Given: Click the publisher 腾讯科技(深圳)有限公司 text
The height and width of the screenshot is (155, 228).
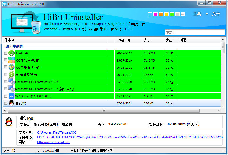Looking at the screenshot, I should 53,124.
